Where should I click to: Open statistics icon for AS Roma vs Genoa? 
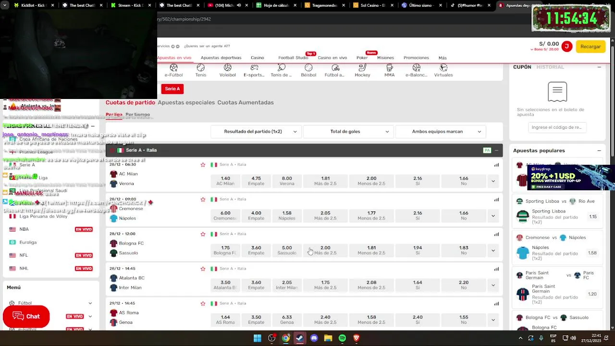496,303
